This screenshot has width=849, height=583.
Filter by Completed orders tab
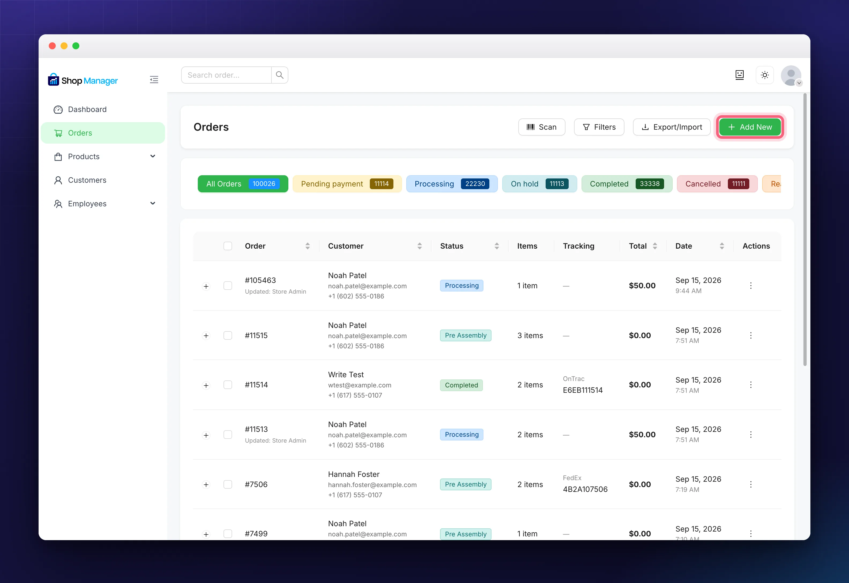pos(627,184)
